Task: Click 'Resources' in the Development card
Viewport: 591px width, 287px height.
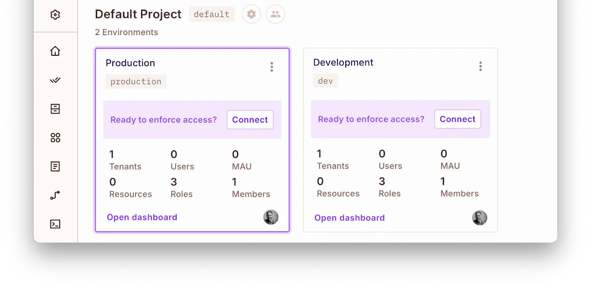Action: pyautogui.click(x=338, y=194)
